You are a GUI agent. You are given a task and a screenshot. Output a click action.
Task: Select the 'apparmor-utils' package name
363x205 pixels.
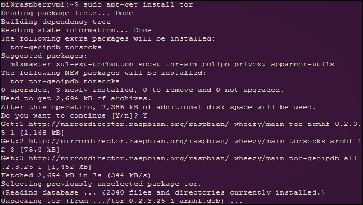[x=302, y=65]
